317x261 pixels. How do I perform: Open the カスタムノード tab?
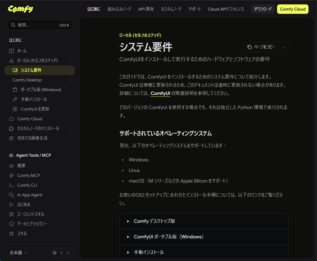click(171, 9)
